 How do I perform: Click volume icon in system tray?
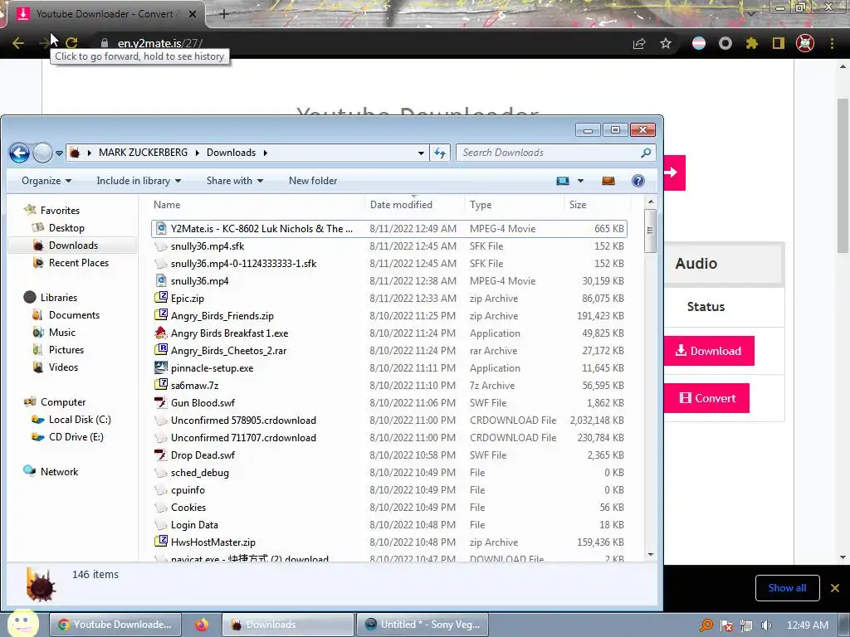coord(766,625)
